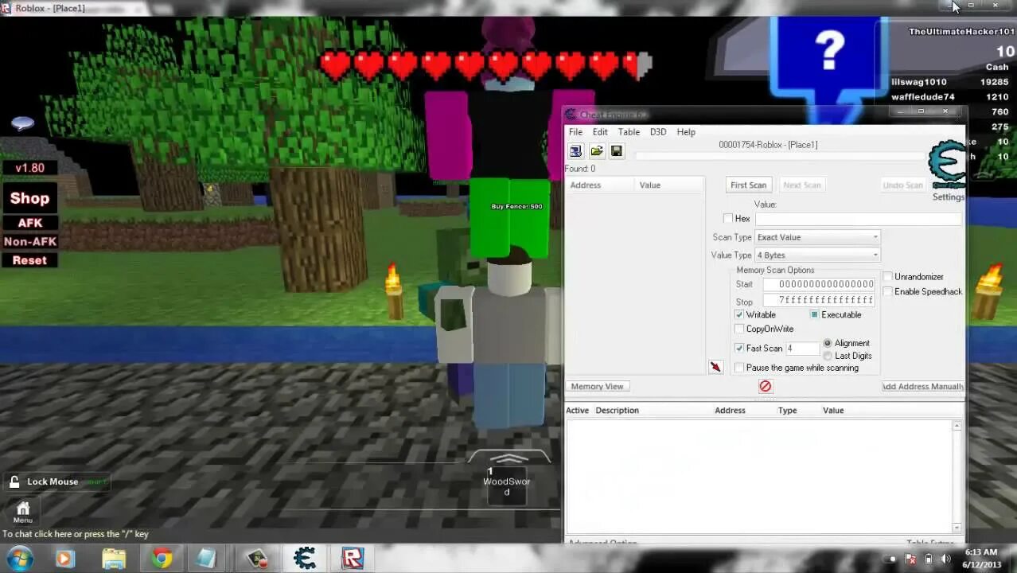1017x573 pixels.
Task: Enable the Unrandomizer checkbox
Action: tap(888, 276)
